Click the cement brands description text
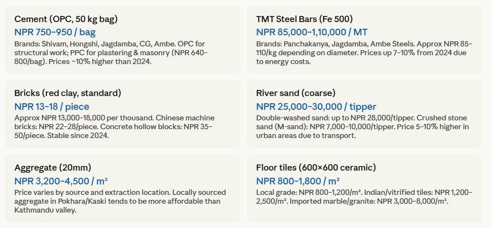Screen dimensions: 492x228 (111, 52)
